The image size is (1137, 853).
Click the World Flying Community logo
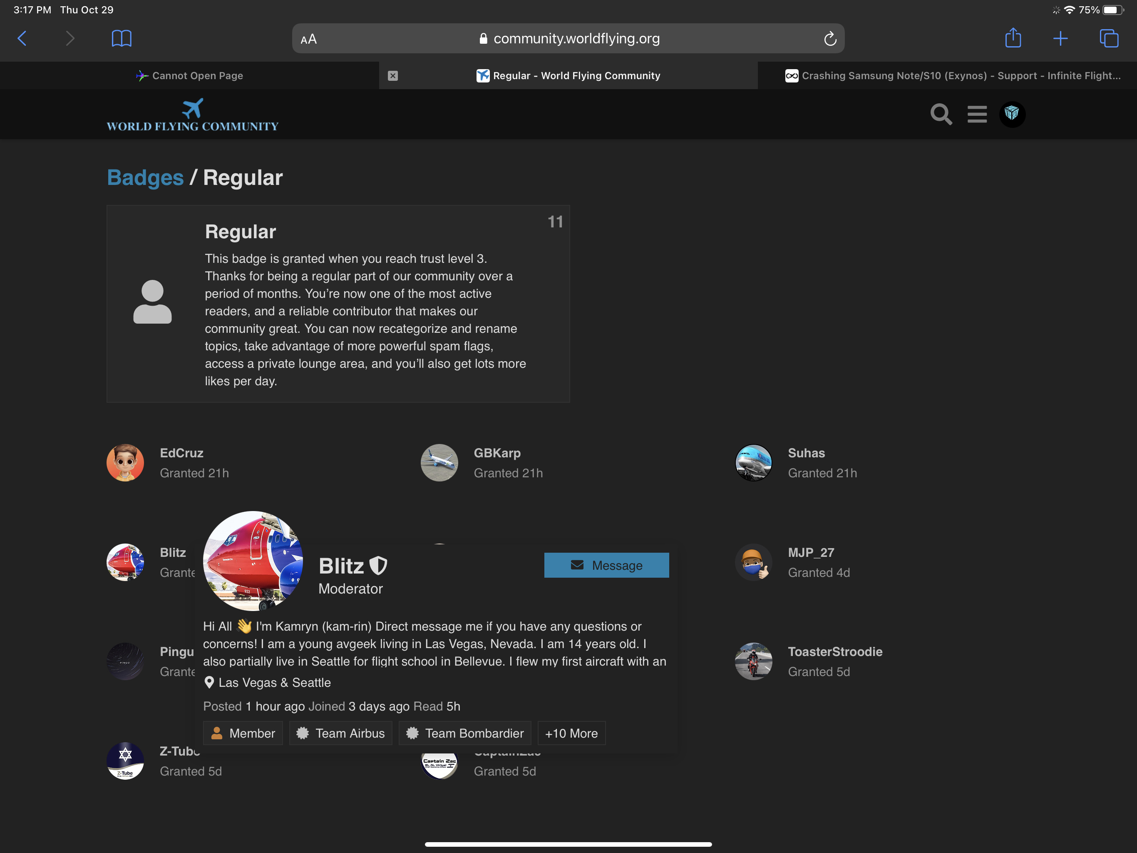tap(192, 115)
